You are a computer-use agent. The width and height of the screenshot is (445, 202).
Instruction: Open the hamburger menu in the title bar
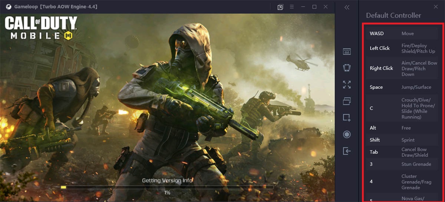tap(292, 7)
